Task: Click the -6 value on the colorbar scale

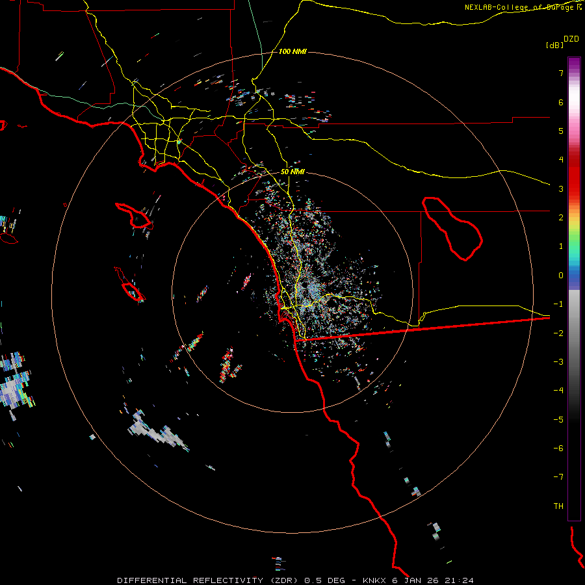Action: point(558,448)
